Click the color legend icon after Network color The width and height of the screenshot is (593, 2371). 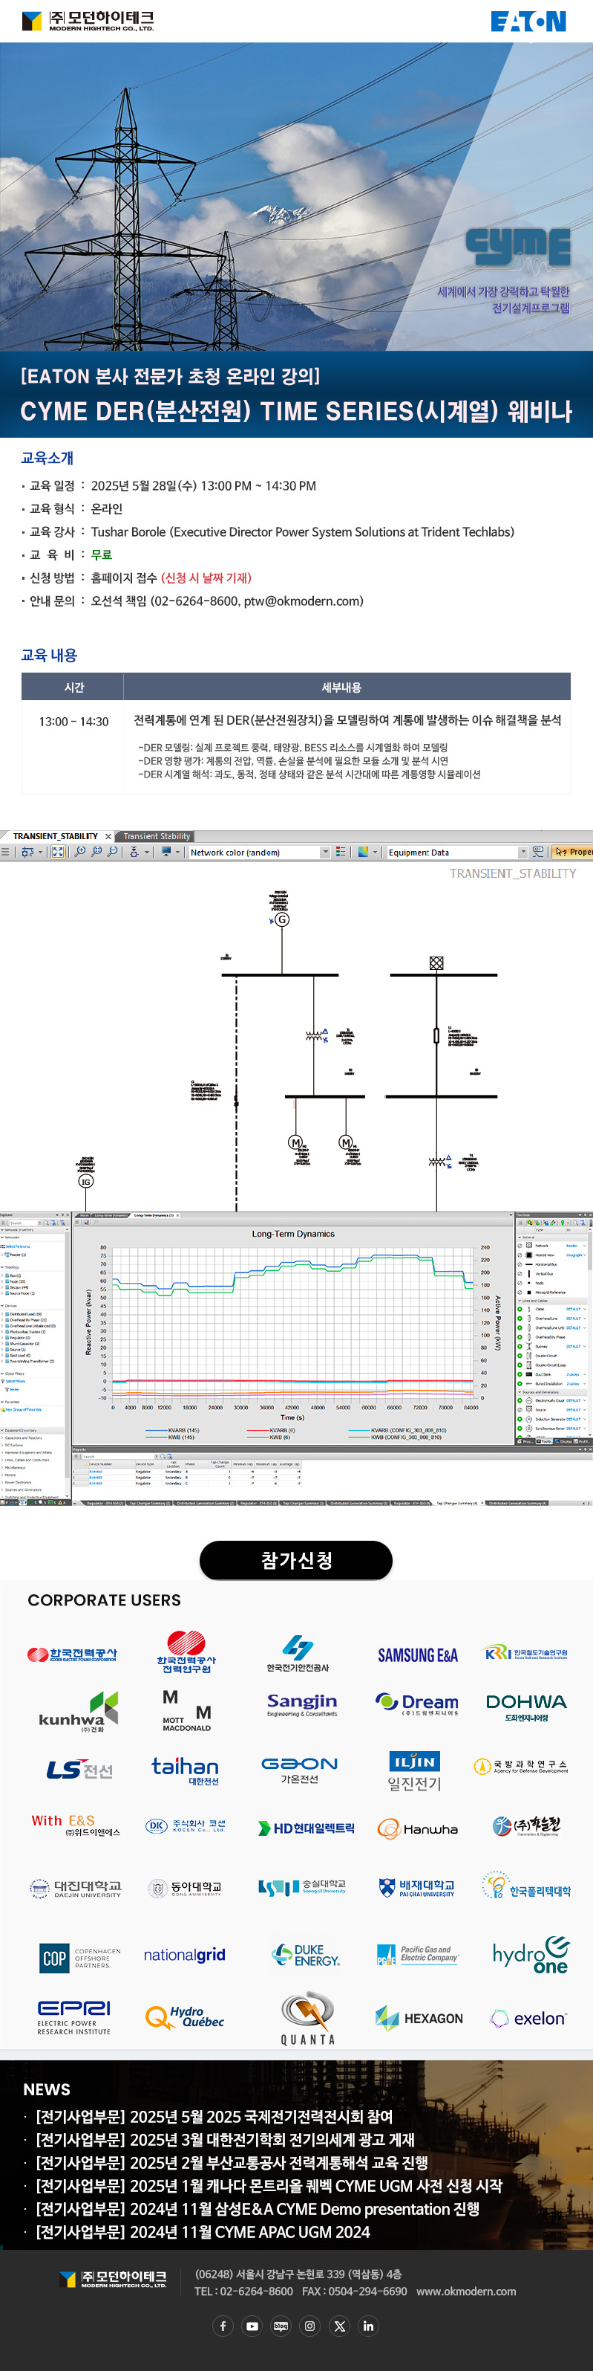[x=341, y=853]
